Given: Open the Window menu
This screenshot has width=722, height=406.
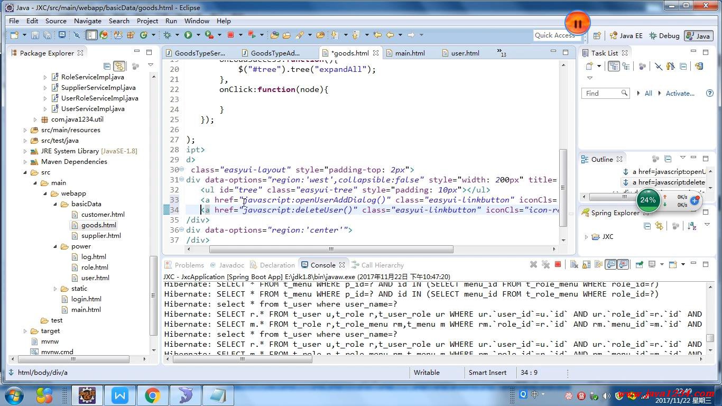Looking at the screenshot, I should [197, 21].
